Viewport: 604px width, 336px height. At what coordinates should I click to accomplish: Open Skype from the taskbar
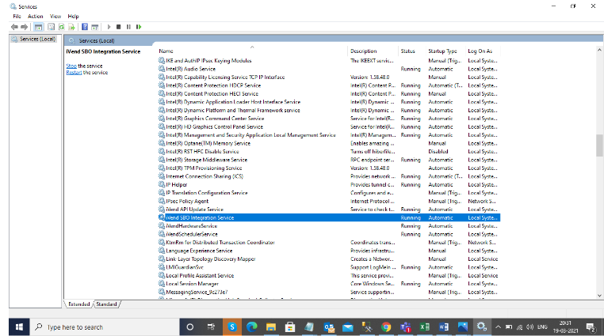click(x=232, y=327)
